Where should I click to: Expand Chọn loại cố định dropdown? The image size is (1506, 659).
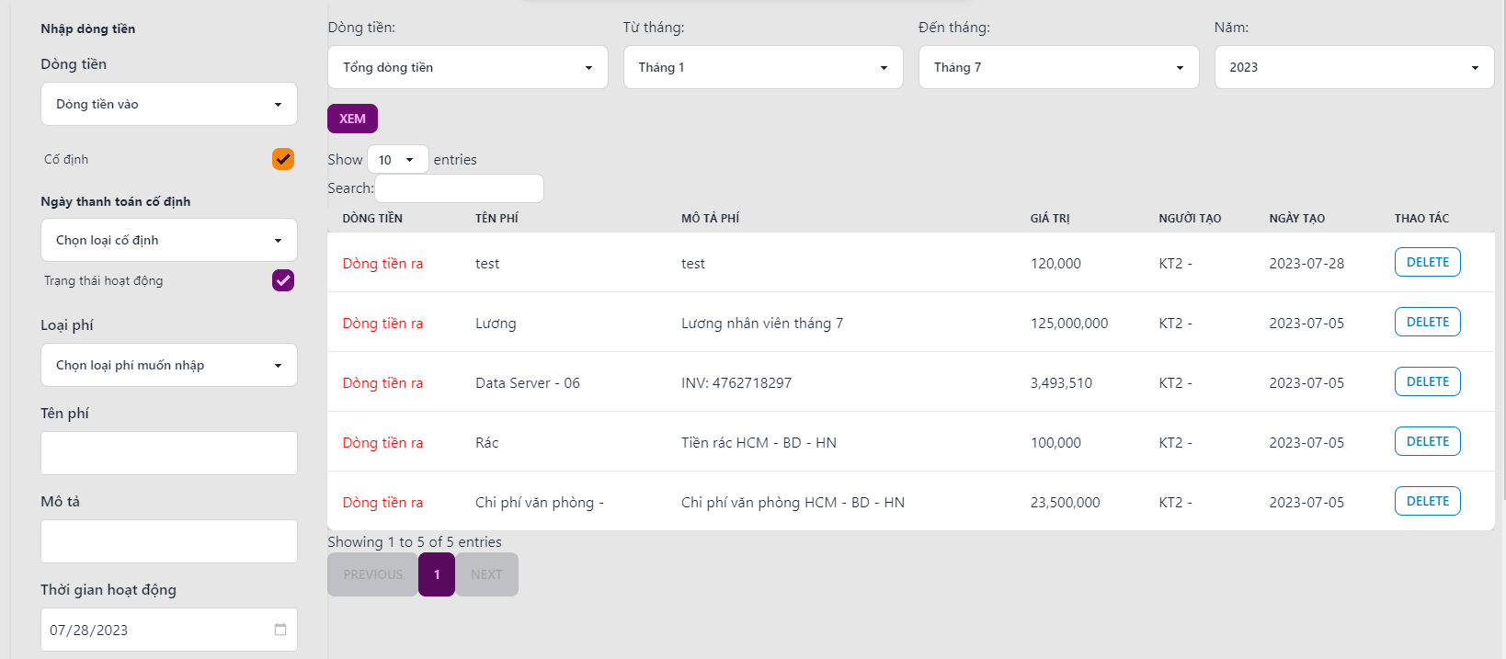coord(169,240)
